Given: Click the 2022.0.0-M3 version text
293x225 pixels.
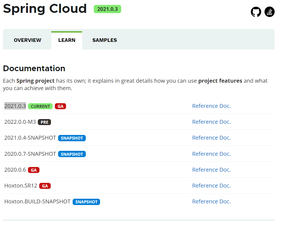Looking at the screenshot, I should pos(20,122).
